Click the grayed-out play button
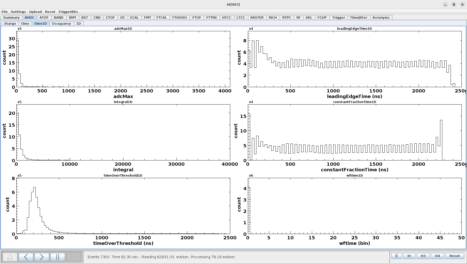Viewport: 467px width, 264px height. tap(74, 257)
